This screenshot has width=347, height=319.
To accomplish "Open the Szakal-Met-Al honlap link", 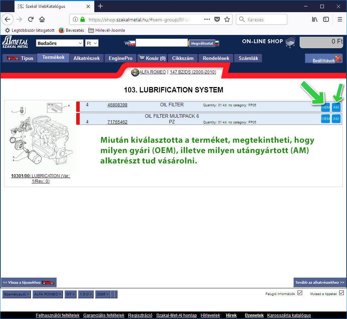I will pyautogui.click(x=177, y=315).
